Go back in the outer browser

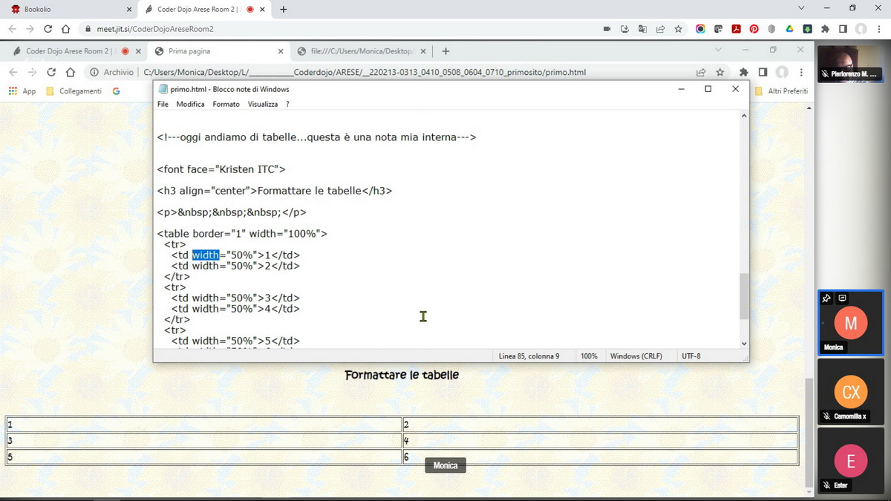tap(12, 29)
